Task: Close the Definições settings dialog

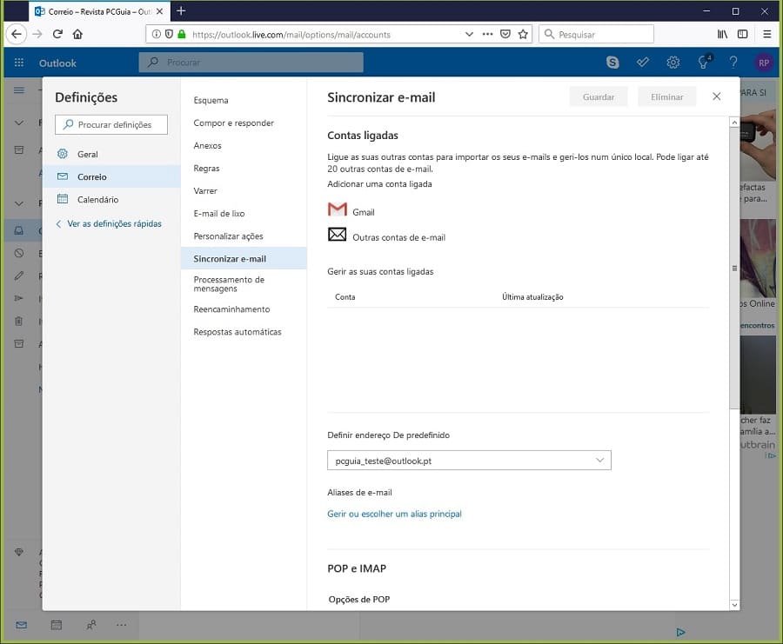Action: (x=716, y=96)
